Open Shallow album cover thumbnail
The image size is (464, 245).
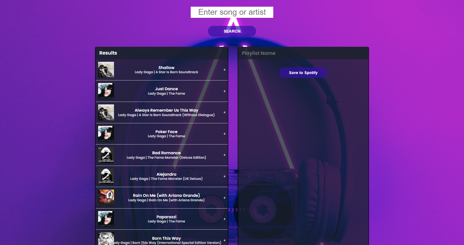(106, 70)
